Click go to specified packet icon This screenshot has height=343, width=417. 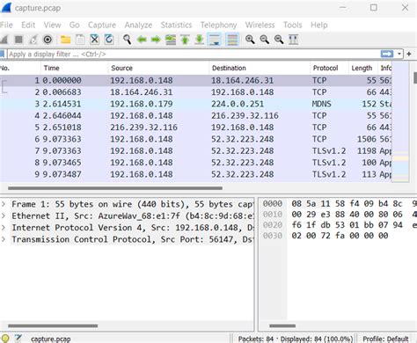(x=171, y=40)
